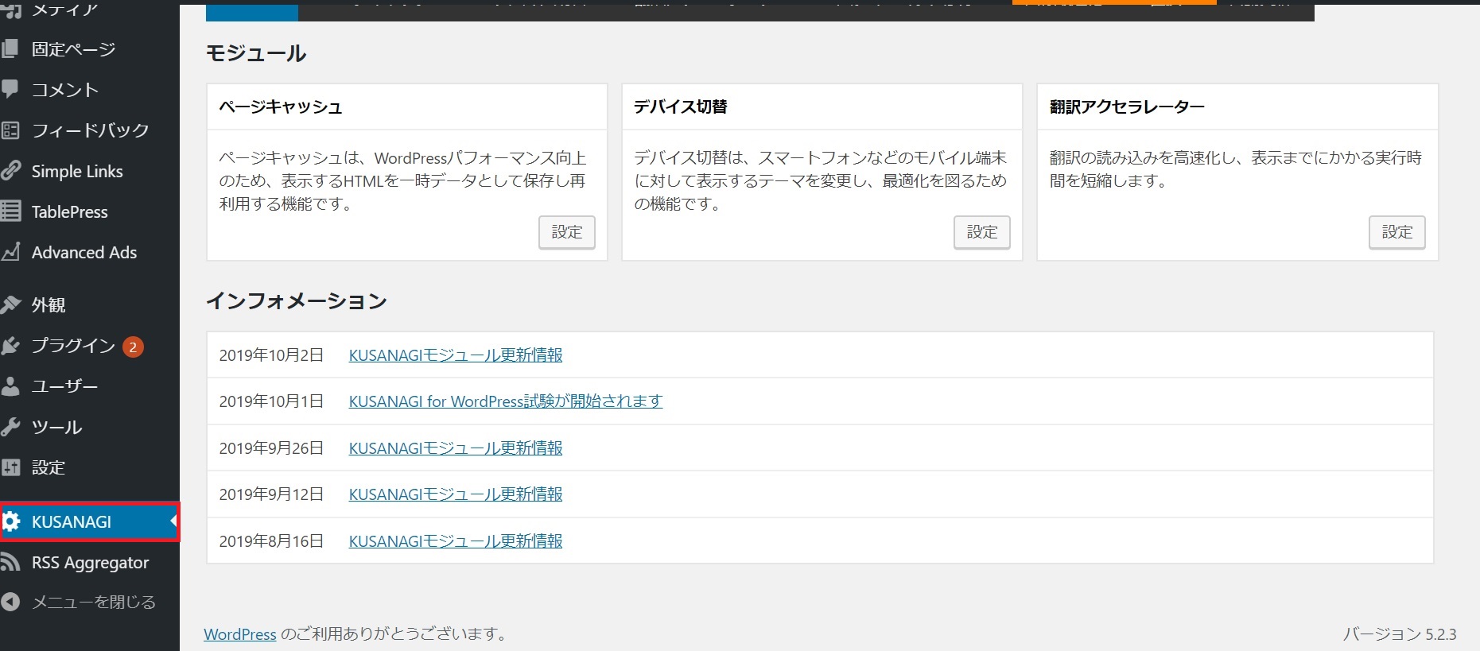Image resolution: width=1480 pixels, height=651 pixels.
Task: Open the October 2, 2019 KUSANAGI update link
Action: click(455, 355)
